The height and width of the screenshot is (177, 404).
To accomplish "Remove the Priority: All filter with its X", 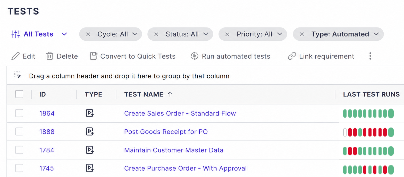I will [227, 34].
